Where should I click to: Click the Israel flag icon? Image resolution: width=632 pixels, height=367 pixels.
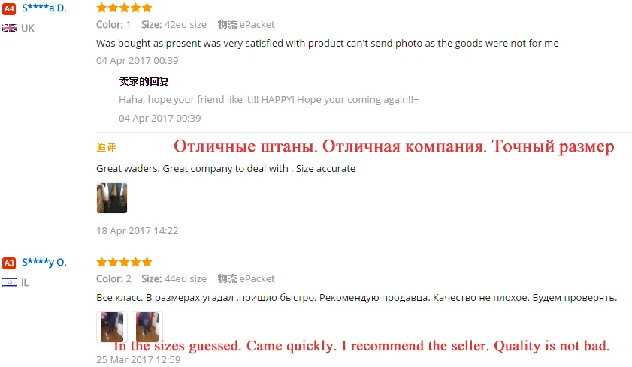pos(10,282)
